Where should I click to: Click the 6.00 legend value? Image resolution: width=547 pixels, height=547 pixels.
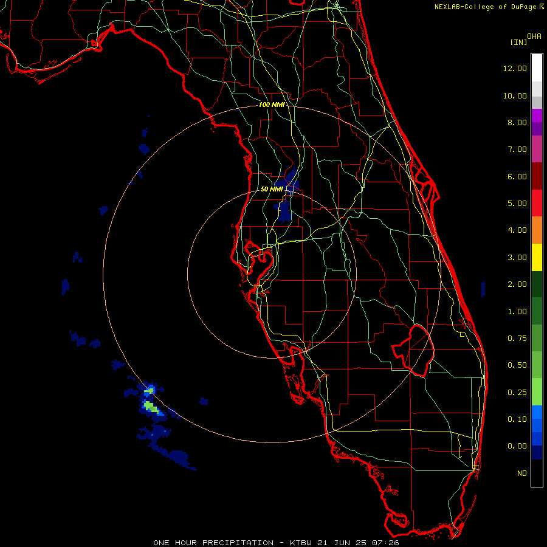[x=517, y=176]
